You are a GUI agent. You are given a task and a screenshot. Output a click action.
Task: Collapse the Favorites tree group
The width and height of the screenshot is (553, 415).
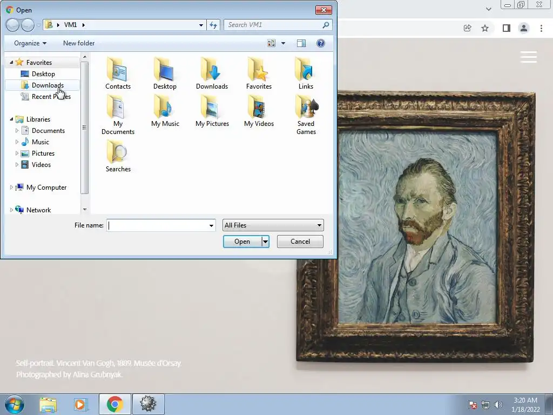(x=11, y=62)
